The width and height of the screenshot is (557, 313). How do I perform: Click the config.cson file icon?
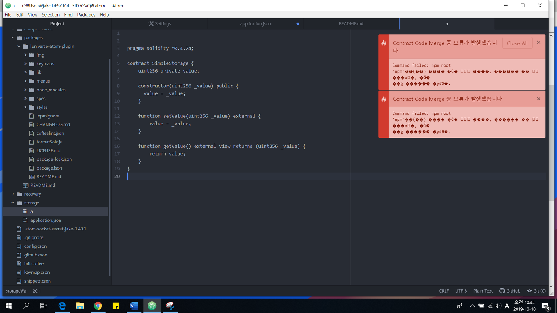click(19, 246)
